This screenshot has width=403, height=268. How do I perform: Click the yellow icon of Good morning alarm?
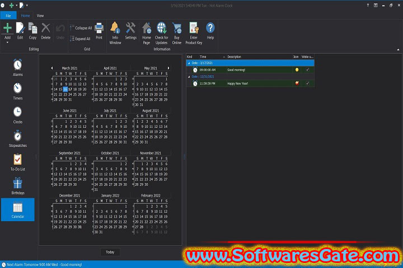point(297,69)
